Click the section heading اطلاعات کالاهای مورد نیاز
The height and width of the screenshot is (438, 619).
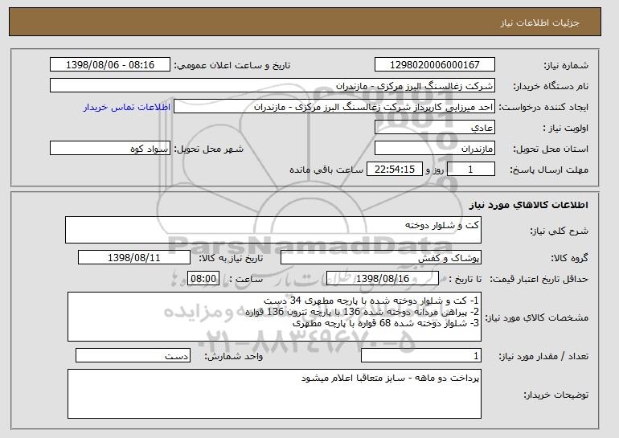pos(529,205)
